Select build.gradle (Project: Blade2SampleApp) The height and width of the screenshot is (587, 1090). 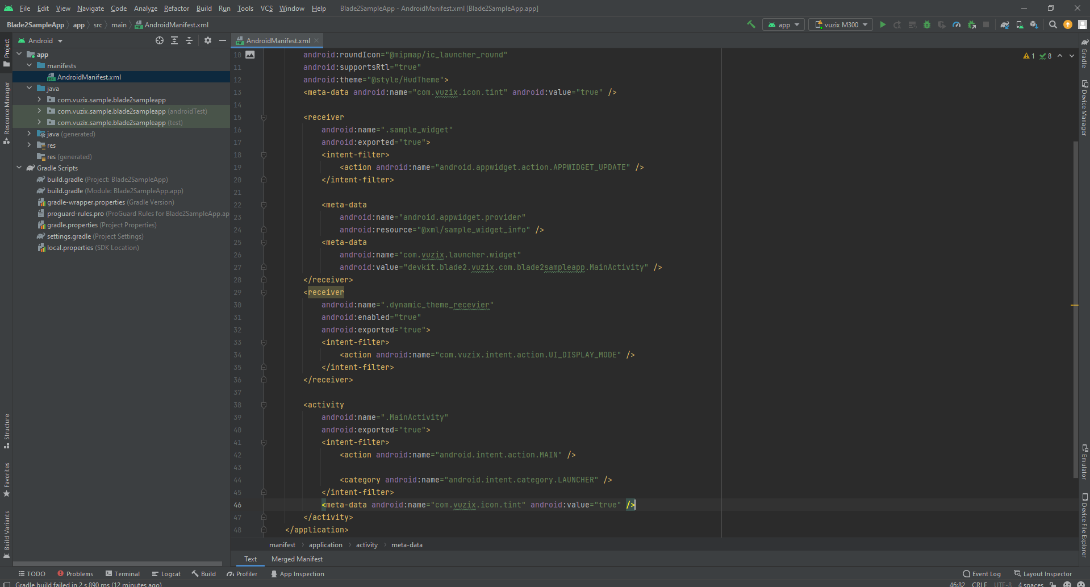(107, 180)
